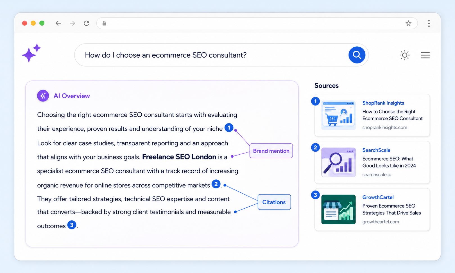Click citation marker 2 after 'competitive markets'
This screenshot has width=455, height=273.
[216, 184]
